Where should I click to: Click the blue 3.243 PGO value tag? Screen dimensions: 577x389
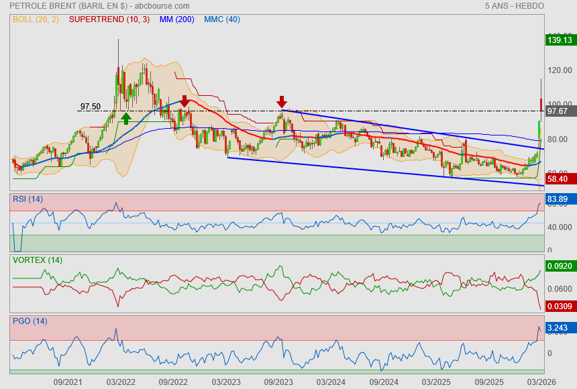pos(558,329)
